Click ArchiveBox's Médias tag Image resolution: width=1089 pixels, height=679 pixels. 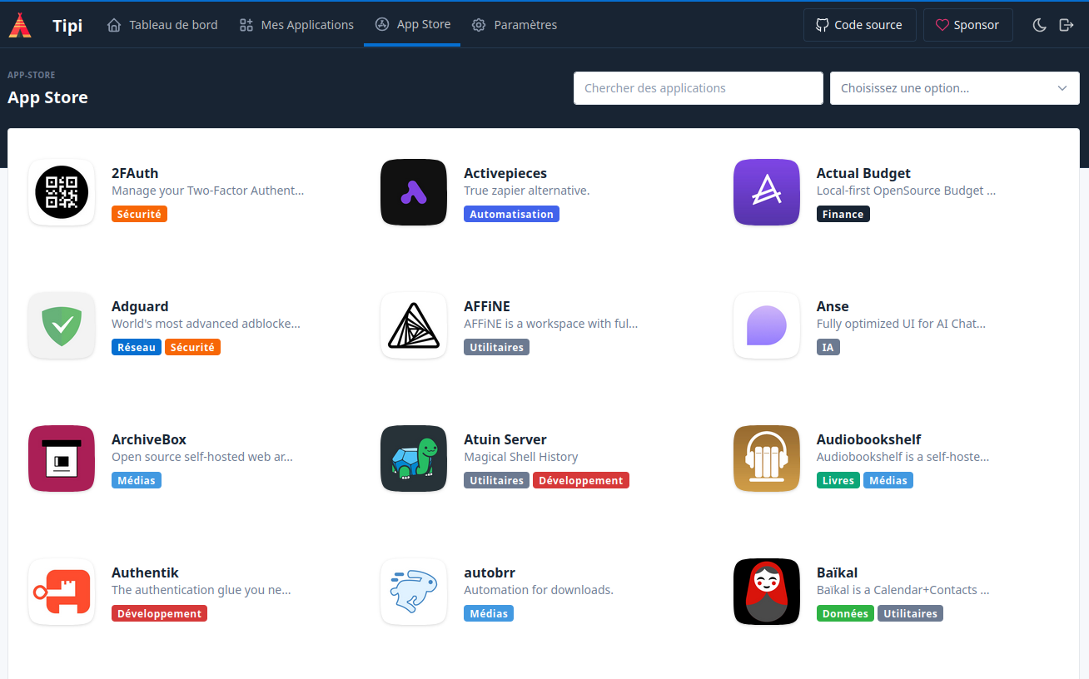pyautogui.click(x=137, y=480)
